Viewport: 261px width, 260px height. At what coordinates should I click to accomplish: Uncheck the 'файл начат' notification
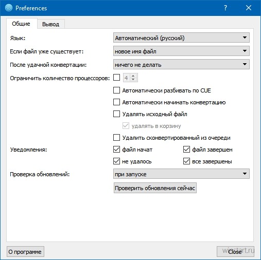coord(116,150)
